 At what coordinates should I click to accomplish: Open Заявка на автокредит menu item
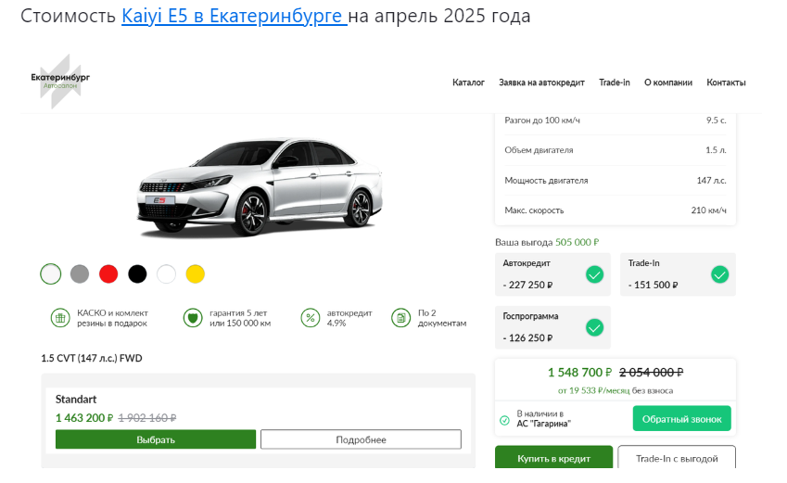coord(541,83)
